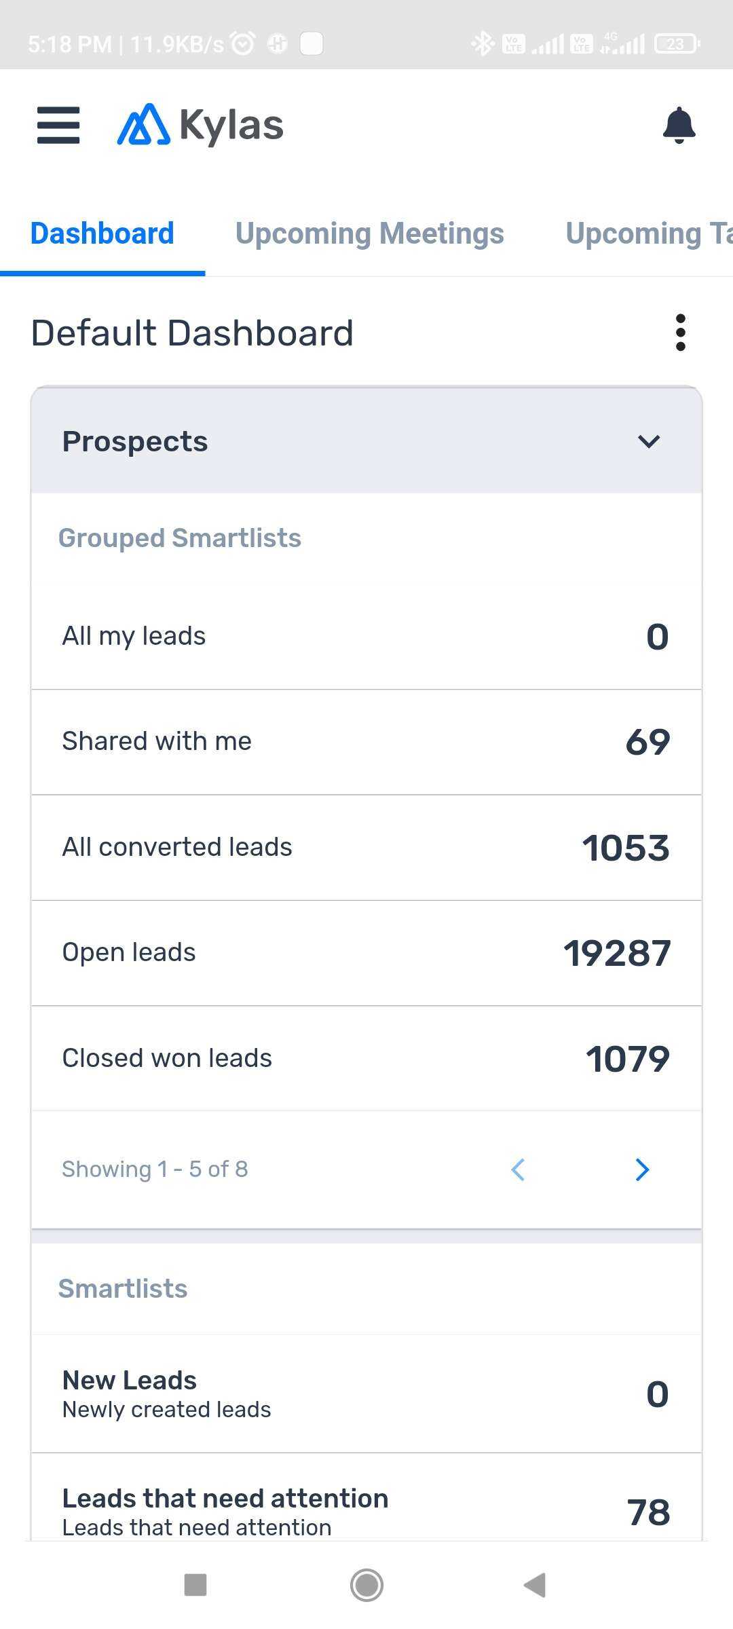Select the Dashboard tab
This screenshot has height=1629, width=733.
tap(102, 234)
